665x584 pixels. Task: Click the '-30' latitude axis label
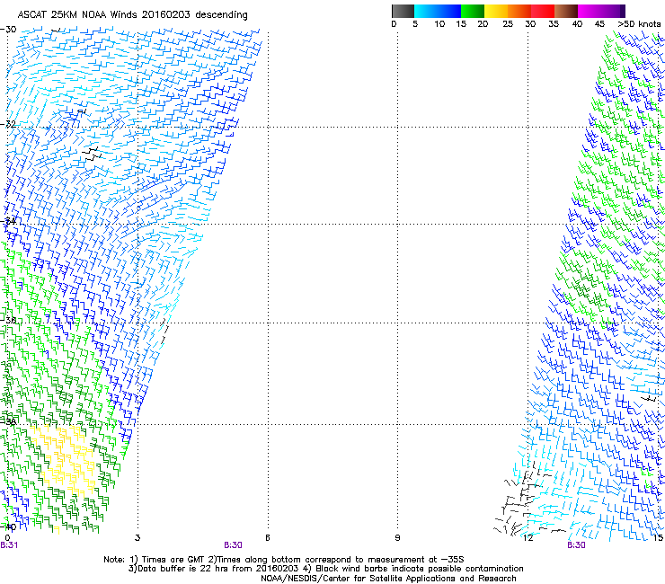coord(8,29)
